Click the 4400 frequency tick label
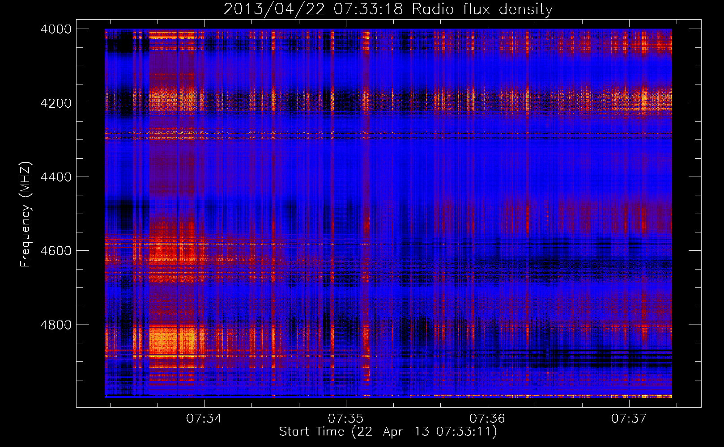Image resolution: width=724 pixels, height=447 pixels. [56, 177]
